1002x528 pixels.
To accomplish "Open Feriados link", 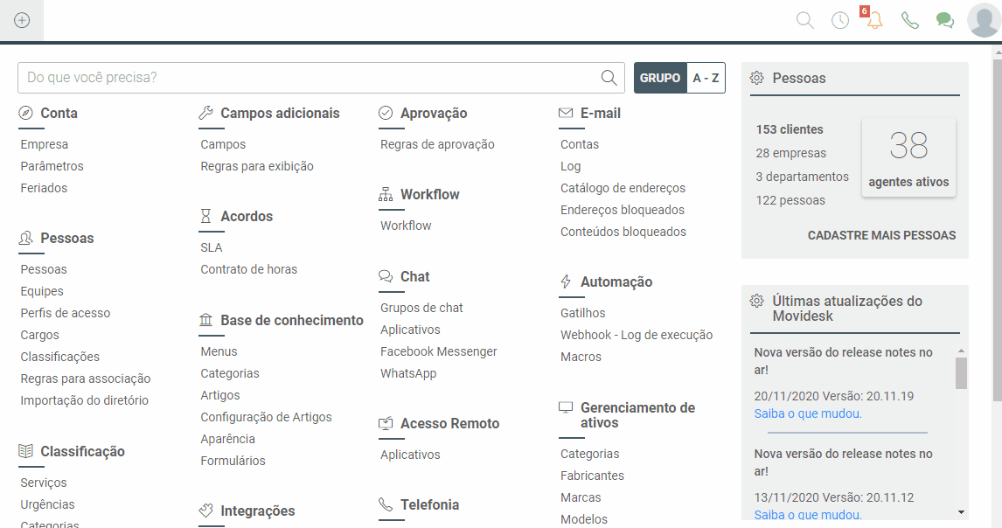I will [x=44, y=188].
